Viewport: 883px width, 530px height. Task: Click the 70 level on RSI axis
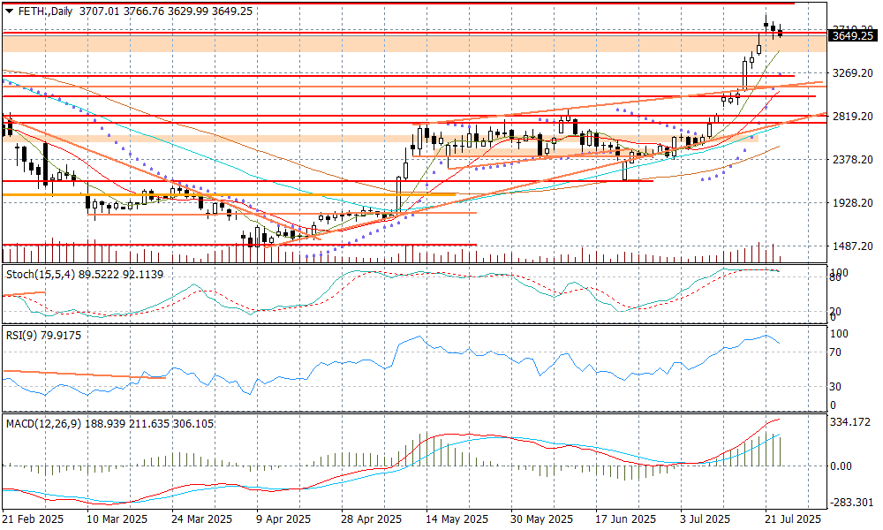tap(835, 352)
